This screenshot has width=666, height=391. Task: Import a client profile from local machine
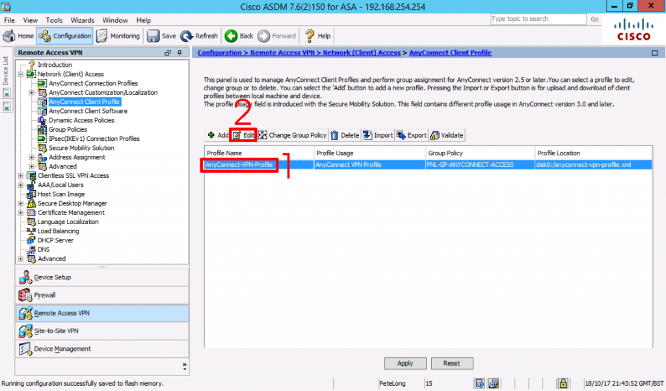coord(378,135)
